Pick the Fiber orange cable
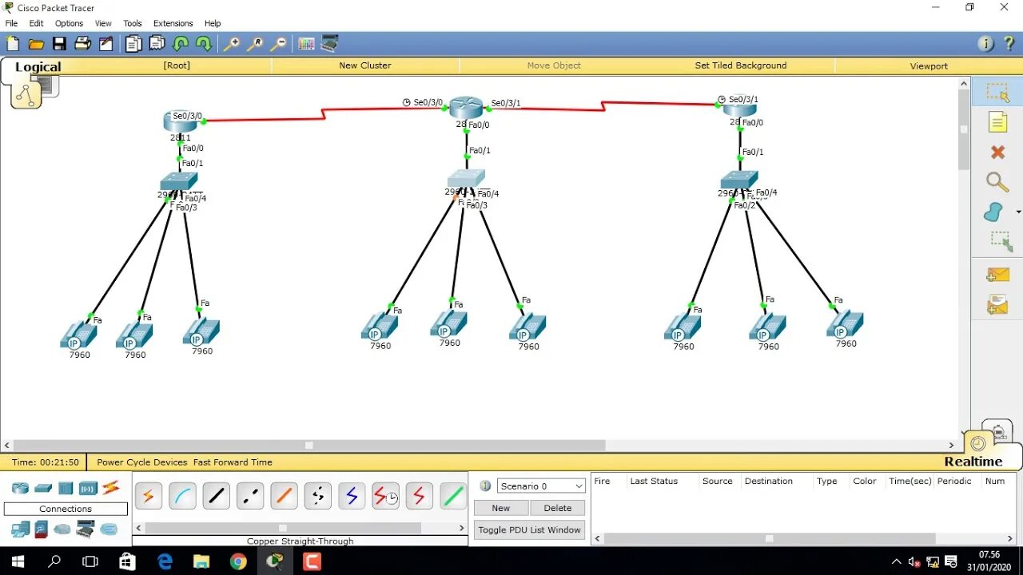Screen dimensions: 1023x575 tap(284, 496)
